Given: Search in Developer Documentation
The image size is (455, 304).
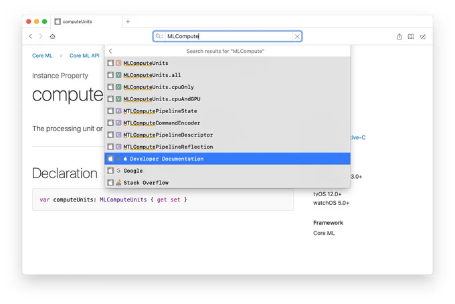Looking at the screenshot, I should click(227, 159).
